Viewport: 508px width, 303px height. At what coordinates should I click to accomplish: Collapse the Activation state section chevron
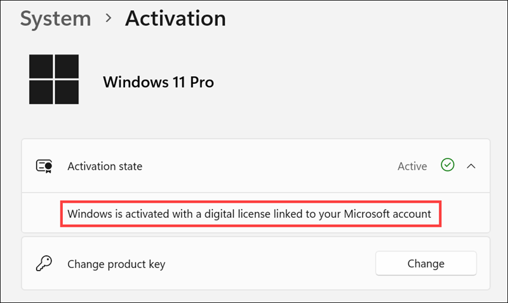click(x=471, y=166)
